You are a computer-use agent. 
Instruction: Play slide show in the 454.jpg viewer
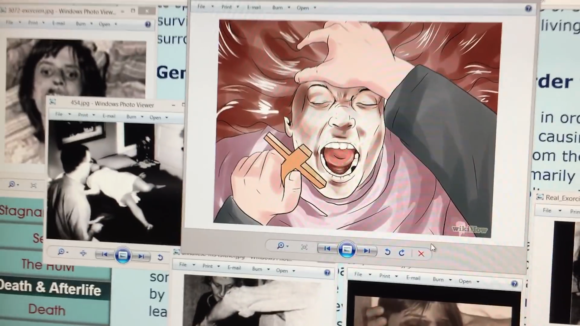pyautogui.click(x=123, y=256)
